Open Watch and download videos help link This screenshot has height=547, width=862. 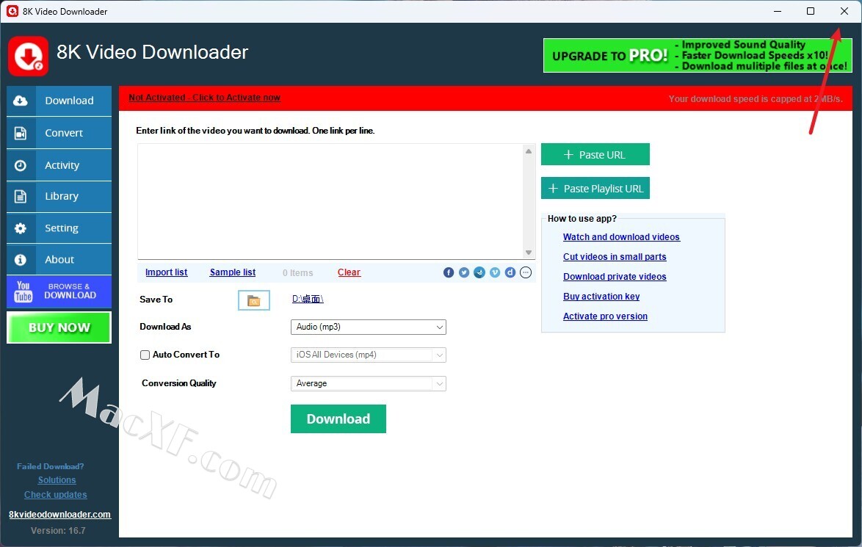coord(621,237)
